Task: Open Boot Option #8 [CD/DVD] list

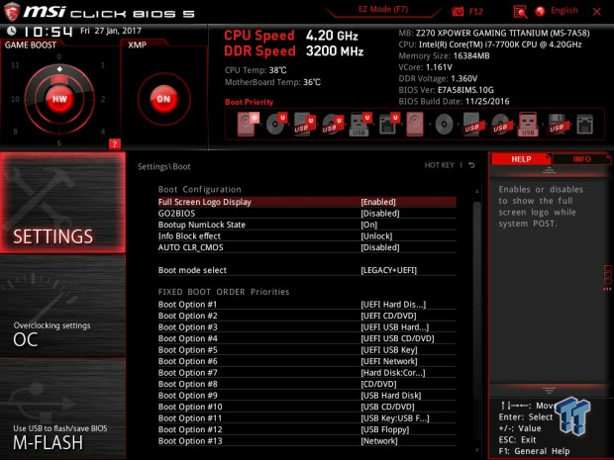Action: [x=378, y=384]
